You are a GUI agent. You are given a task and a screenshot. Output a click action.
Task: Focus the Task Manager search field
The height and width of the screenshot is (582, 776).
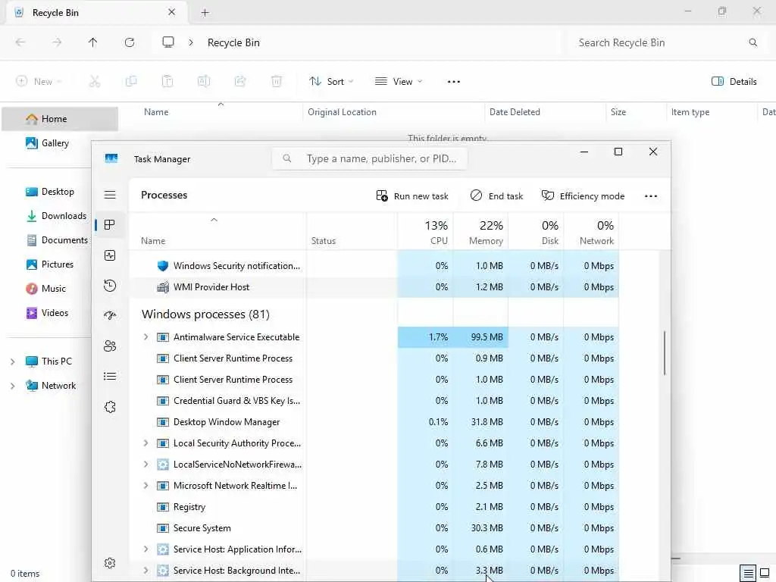pos(369,159)
